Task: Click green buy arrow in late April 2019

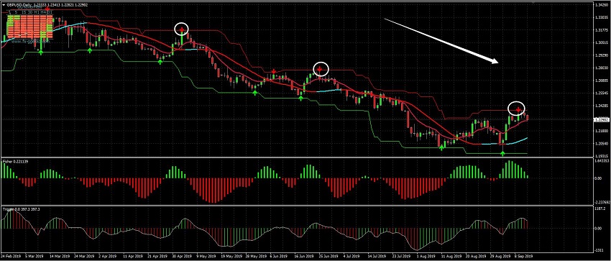Action: coord(160,62)
